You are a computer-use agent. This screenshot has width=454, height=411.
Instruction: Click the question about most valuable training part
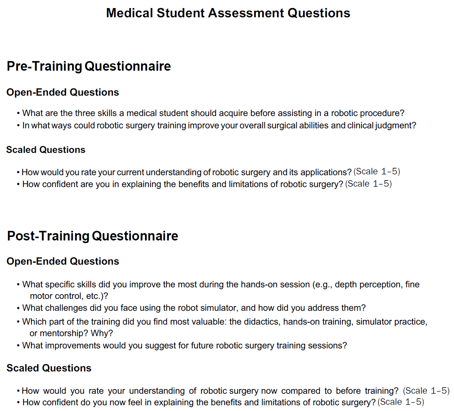(x=225, y=322)
